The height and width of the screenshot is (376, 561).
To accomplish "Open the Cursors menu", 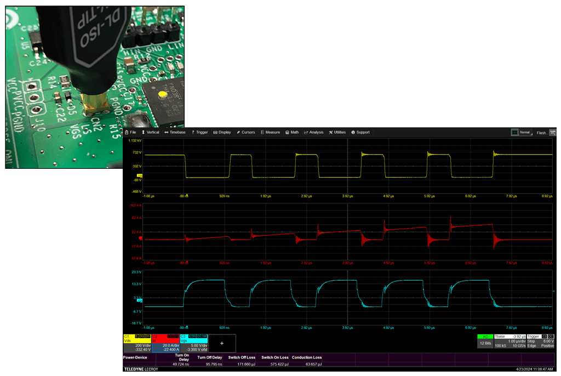I will [246, 132].
